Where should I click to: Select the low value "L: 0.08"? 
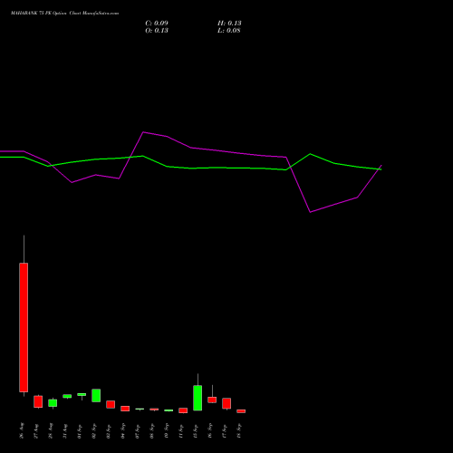(x=229, y=31)
